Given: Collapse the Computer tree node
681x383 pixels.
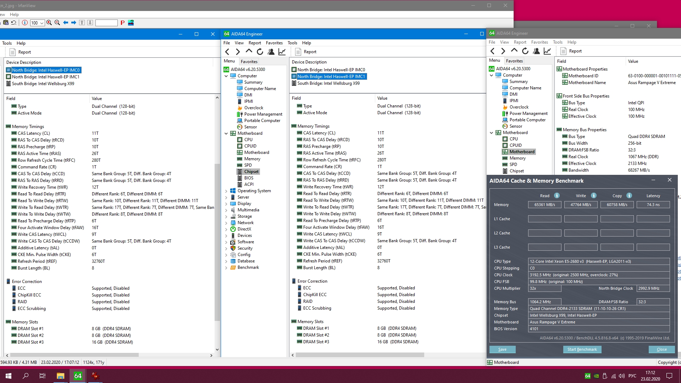Looking at the screenshot, I should [226, 76].
